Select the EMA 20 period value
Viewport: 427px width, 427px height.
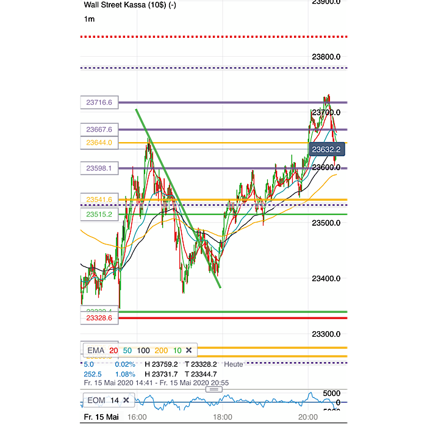click(113, 351)
